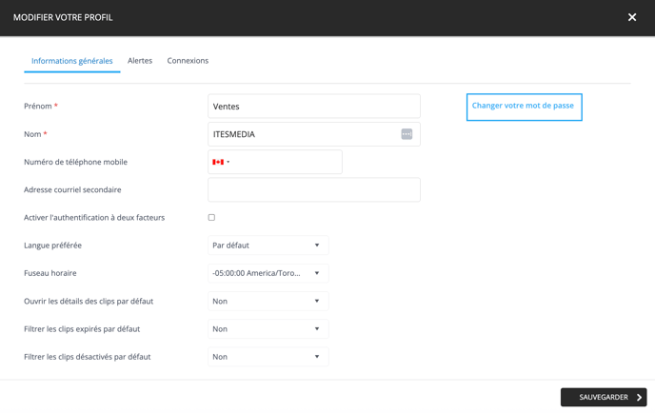Click the Numéro de téléphone mobile label

(75, 162)
